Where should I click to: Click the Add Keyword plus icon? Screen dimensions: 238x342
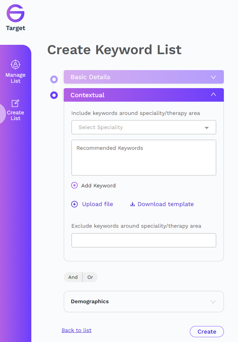74,185
